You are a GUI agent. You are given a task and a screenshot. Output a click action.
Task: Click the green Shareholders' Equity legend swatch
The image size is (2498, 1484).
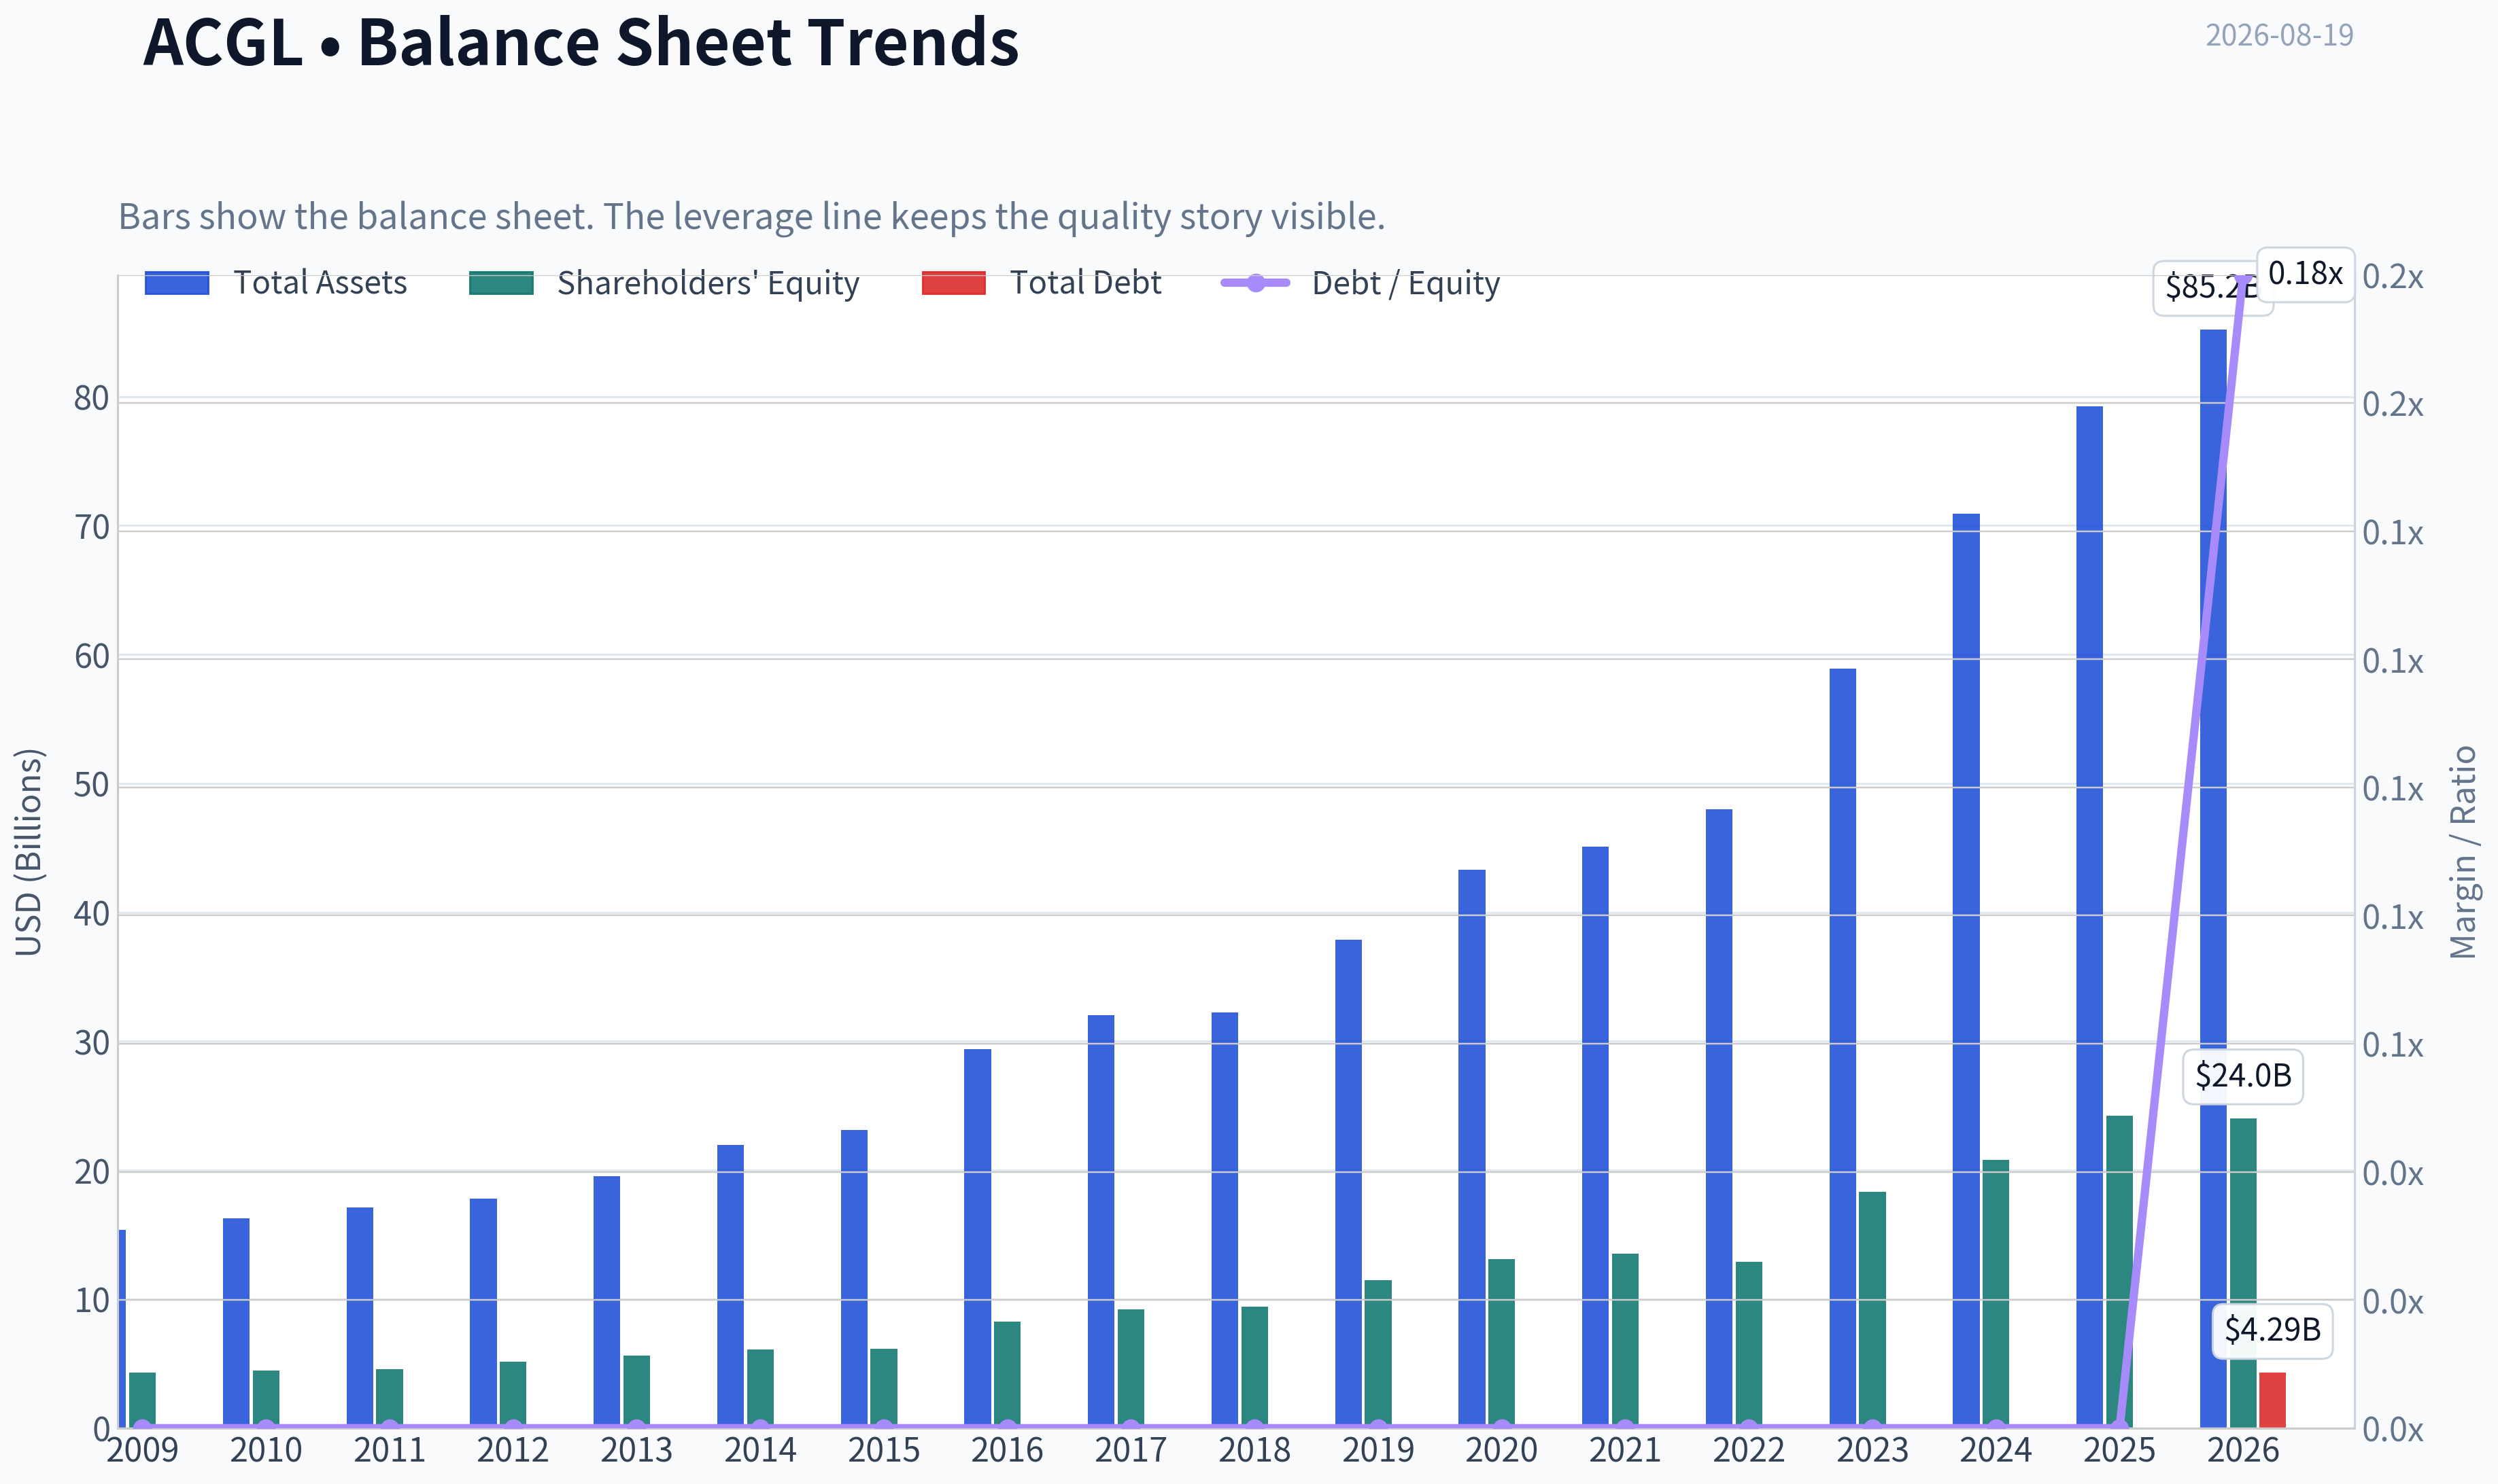501,283
